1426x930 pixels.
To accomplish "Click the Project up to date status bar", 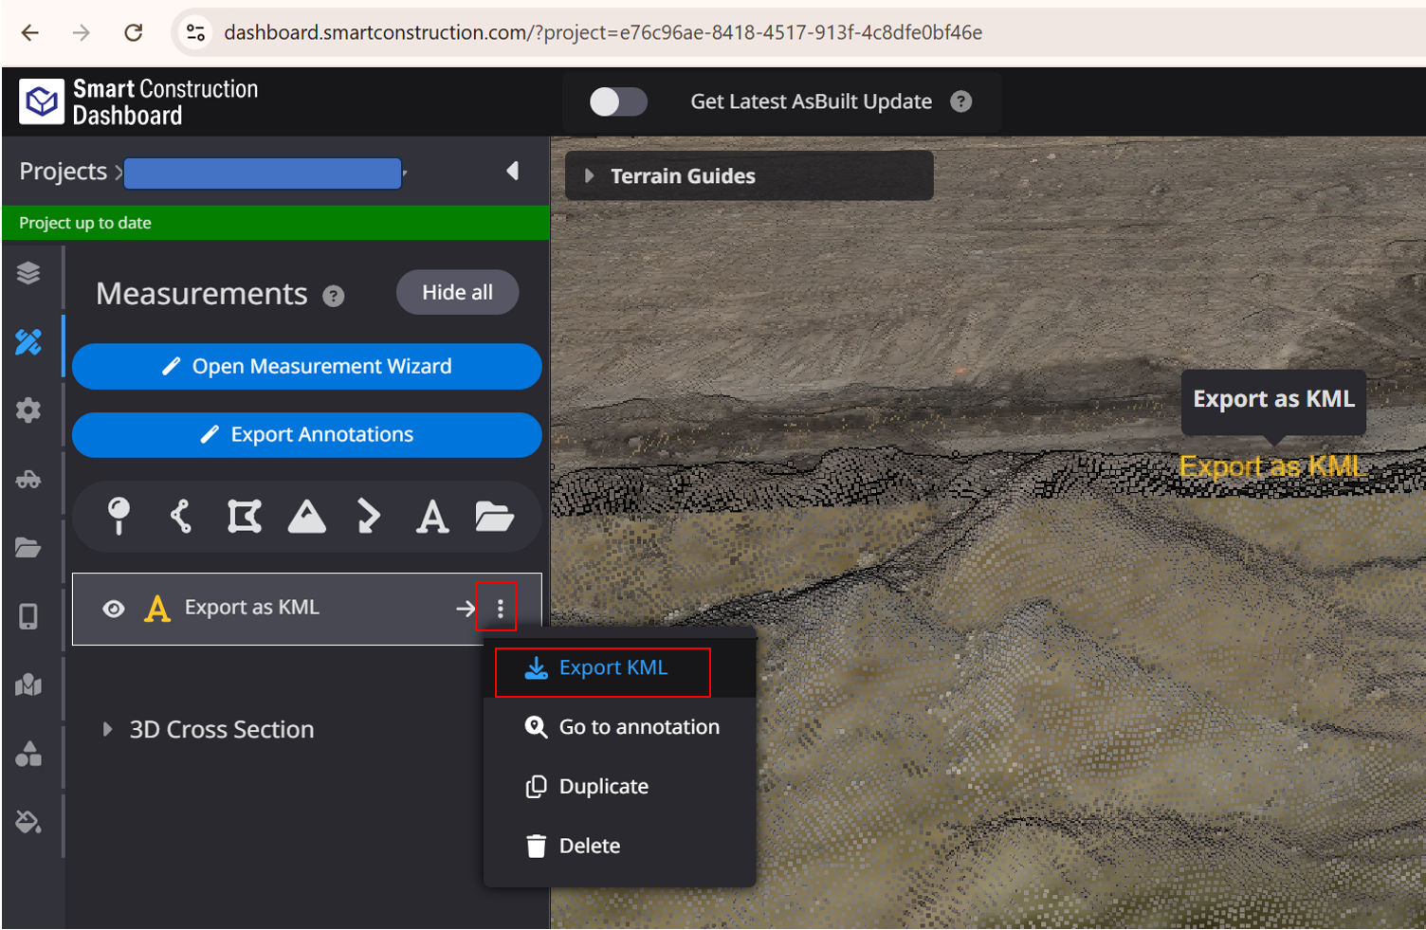I will pos(276,223).
